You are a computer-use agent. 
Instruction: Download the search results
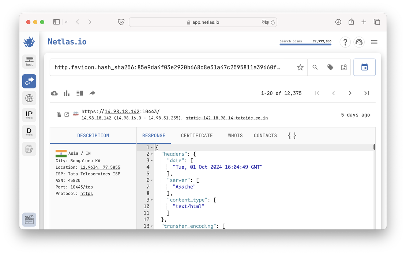[54, 93]
